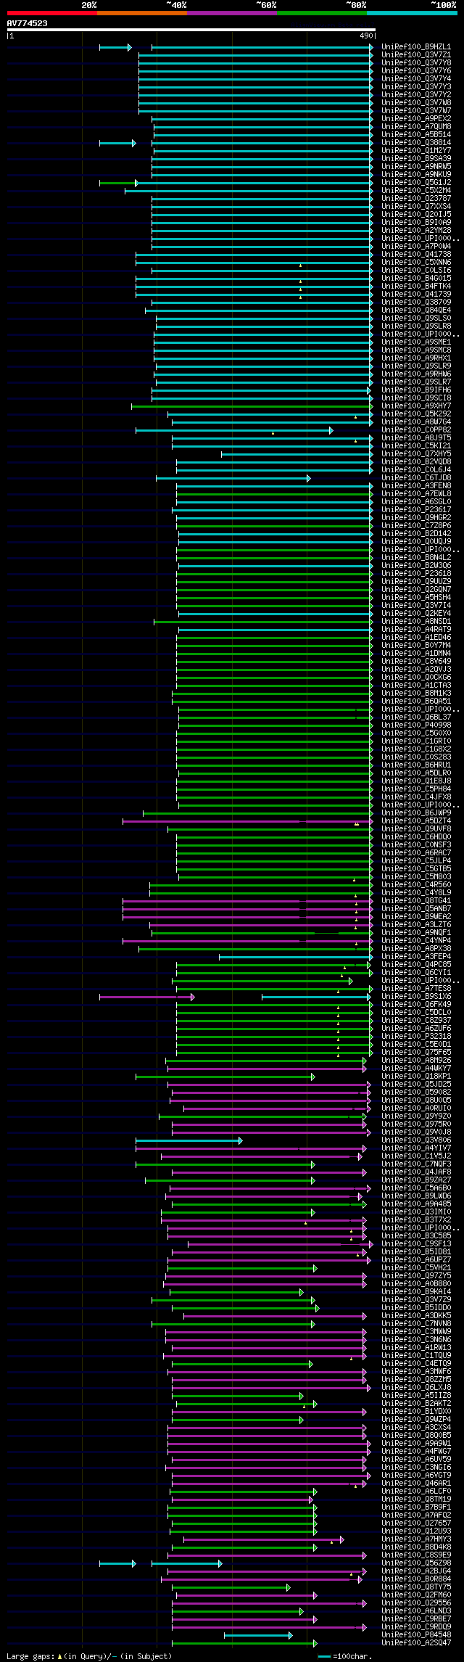Open the UniRef100_A9PEX2 hit link
This screenshot has width=464, height=1662.
coord(416,119)
